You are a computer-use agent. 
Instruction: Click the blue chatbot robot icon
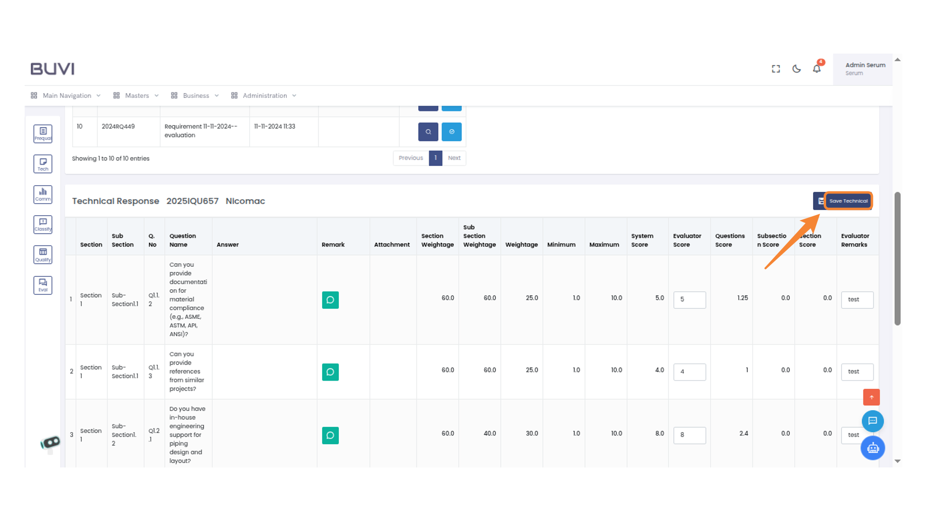pyautogui.click(x=872, y=448)
